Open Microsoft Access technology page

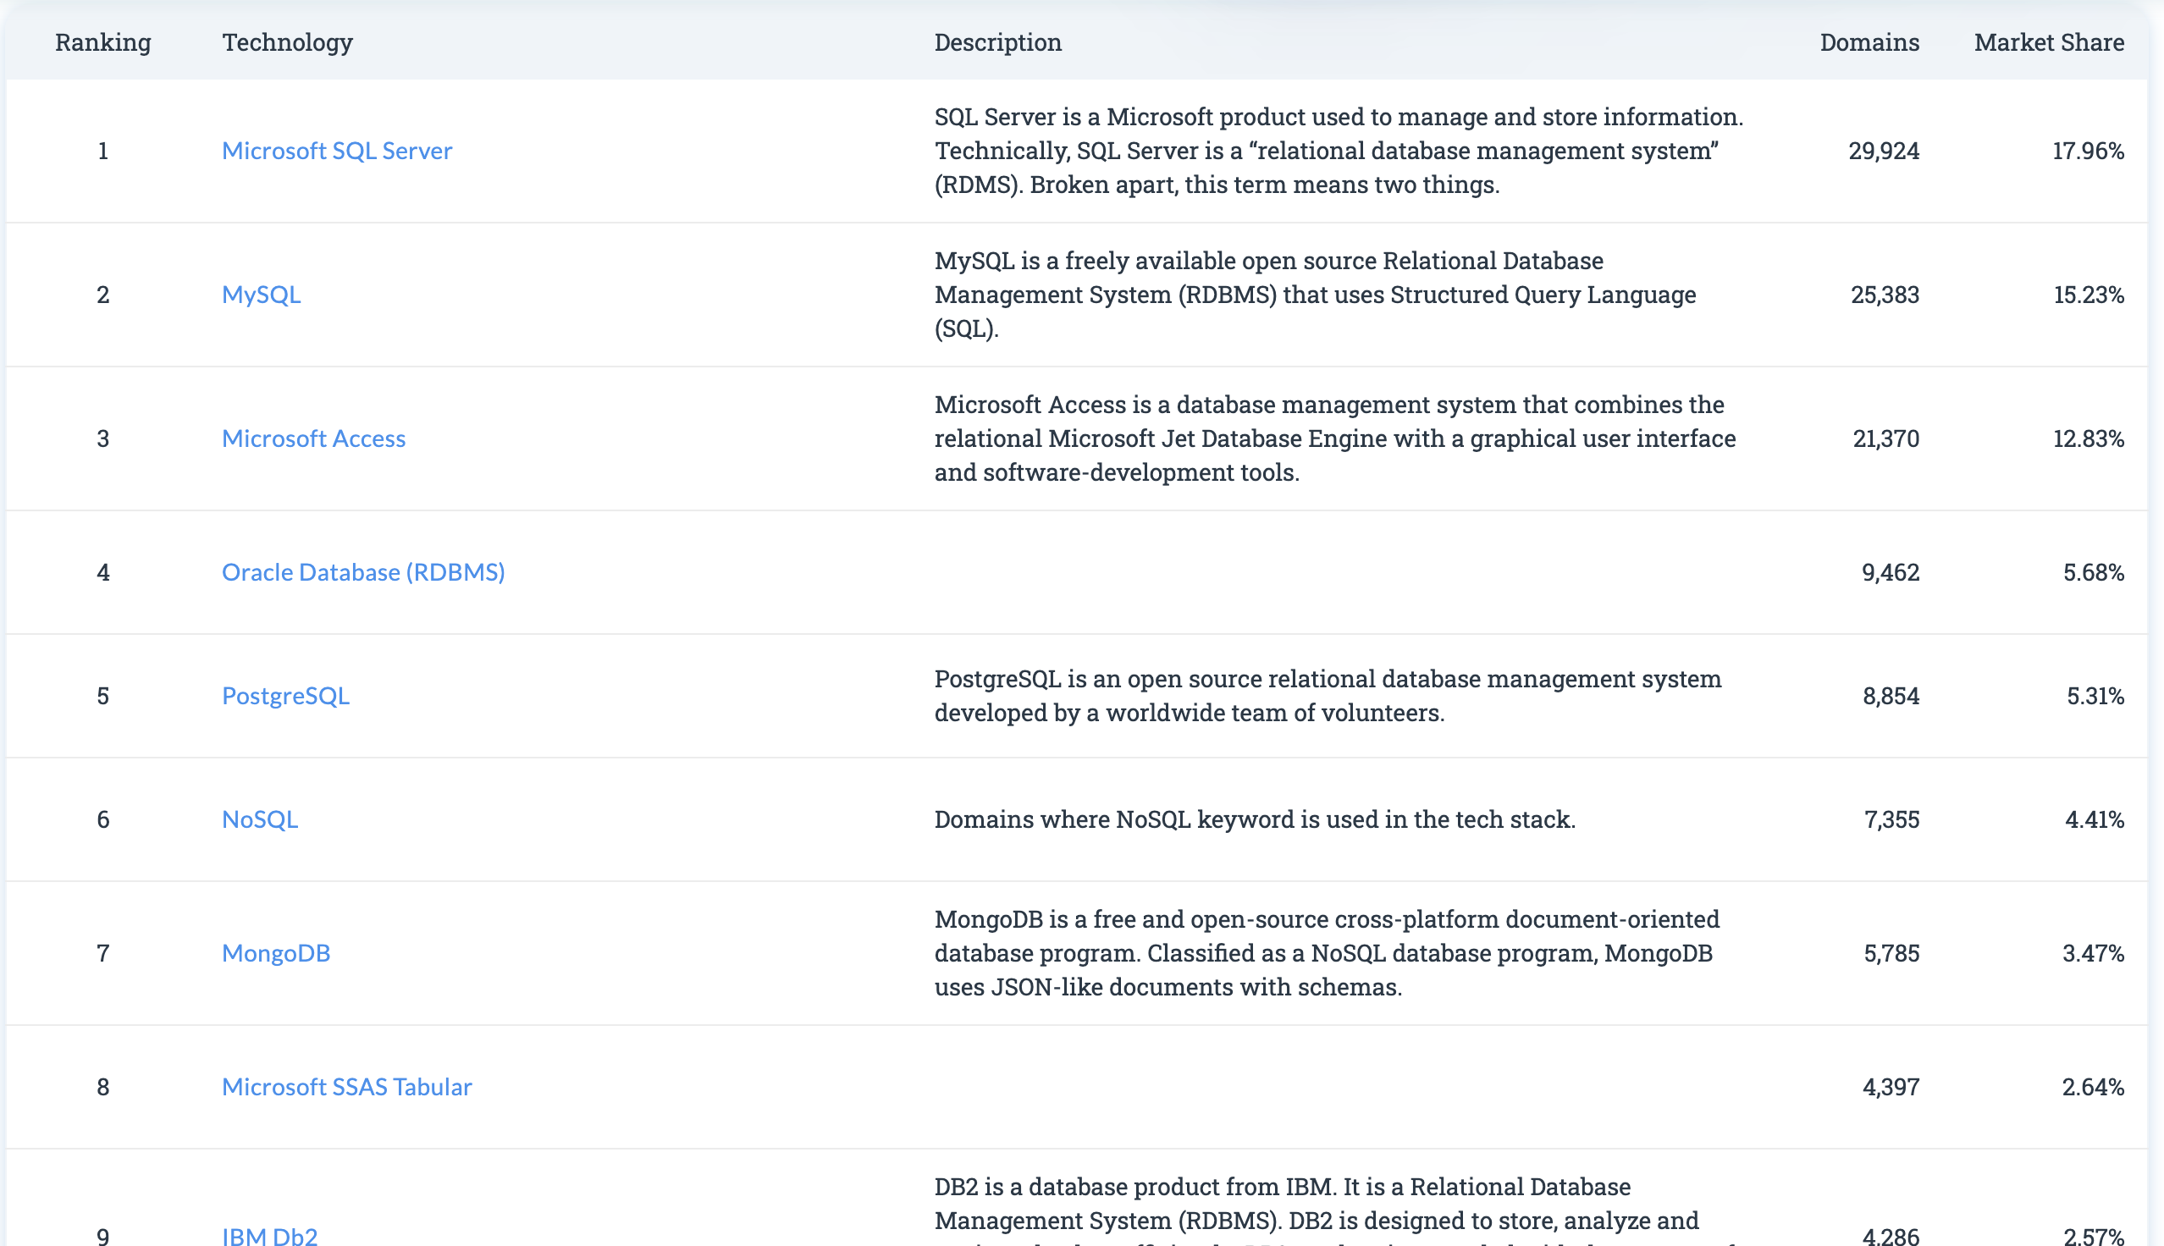313,438
